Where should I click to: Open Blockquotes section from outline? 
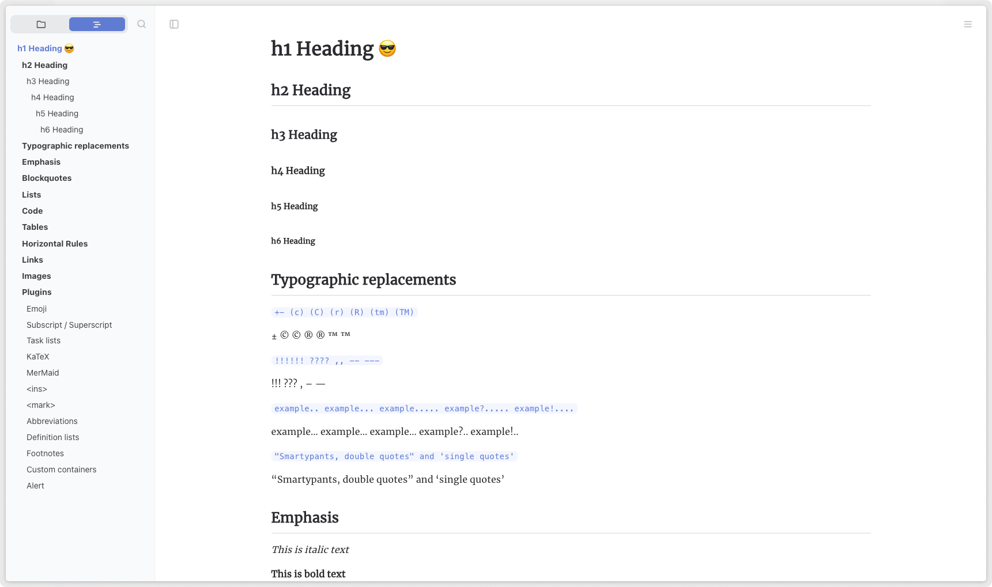coord(47,178)
